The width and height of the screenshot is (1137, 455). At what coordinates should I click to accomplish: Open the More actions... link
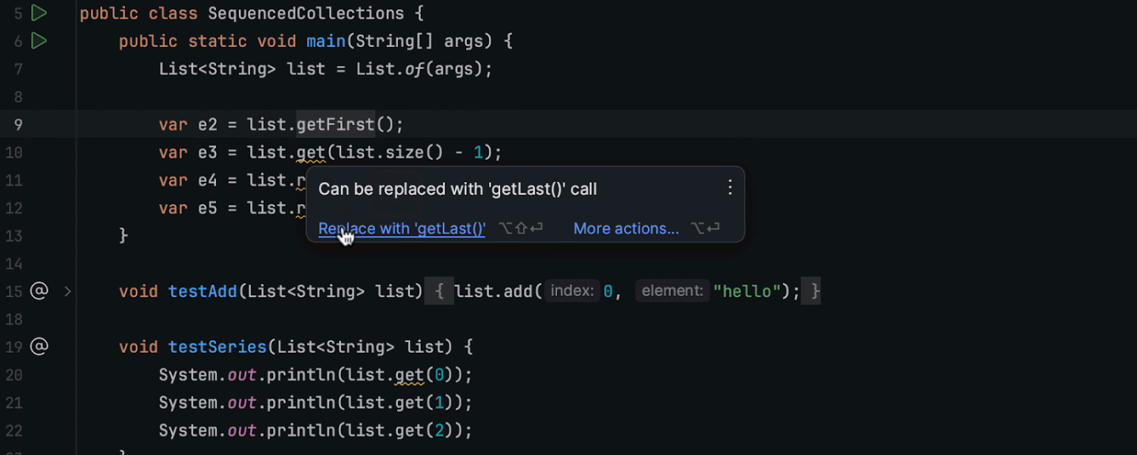(626, 228)
